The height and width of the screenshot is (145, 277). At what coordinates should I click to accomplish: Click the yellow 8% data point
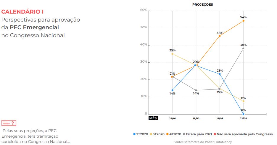pyautogui.click(x=243, y=101)
